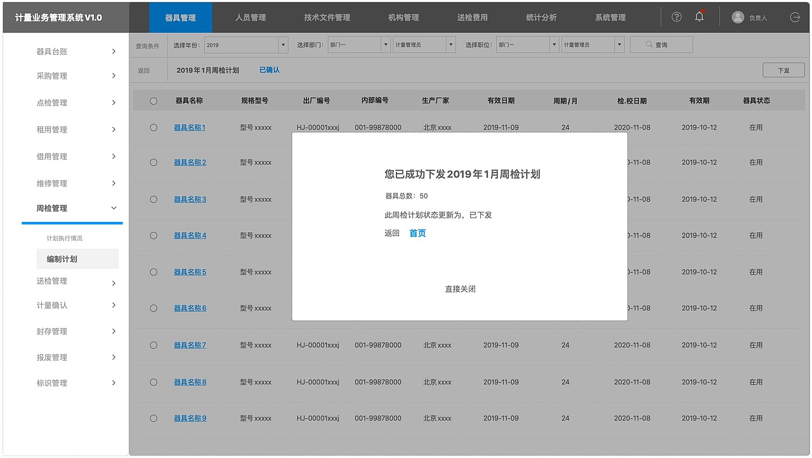Image resolution: width=812 pixels, height=458 pixels.
Task: Open 器具名称8 link
Action: pyautogui.click(x=190, y=382)
